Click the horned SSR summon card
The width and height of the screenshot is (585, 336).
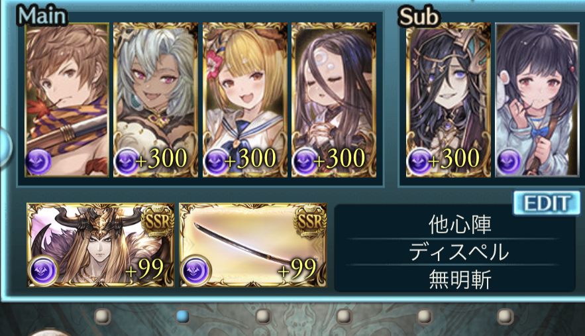(x=101, y=245)
